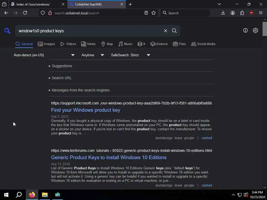The width and height of the screenshot is (267, 200).
Task: Click the support.microsoft.com result URL
Action: pyautogui.click(x=131, y=103)
